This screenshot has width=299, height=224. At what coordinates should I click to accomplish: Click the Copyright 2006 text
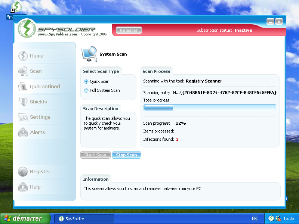click(94, 34)
